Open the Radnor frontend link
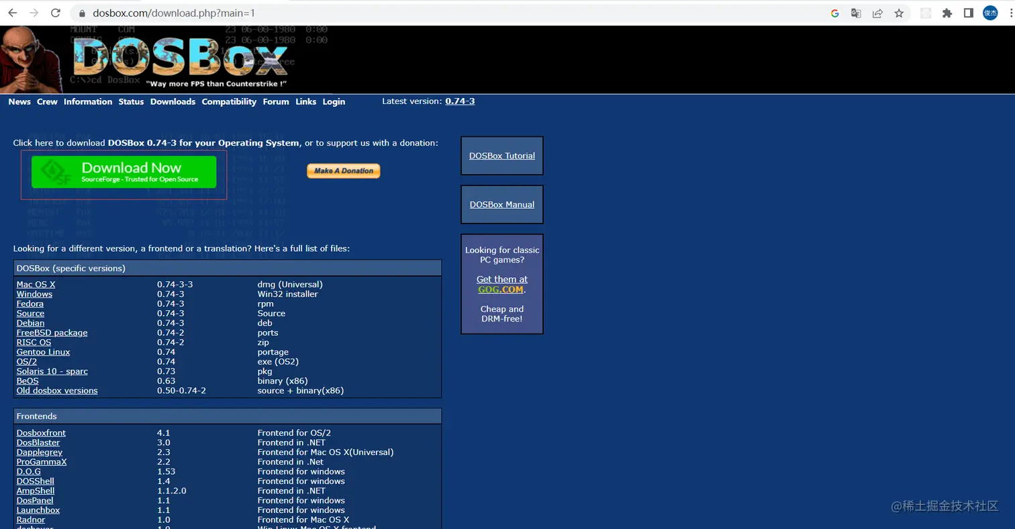The height and width of the screenshot is (529, 1015). pos(31,520)
